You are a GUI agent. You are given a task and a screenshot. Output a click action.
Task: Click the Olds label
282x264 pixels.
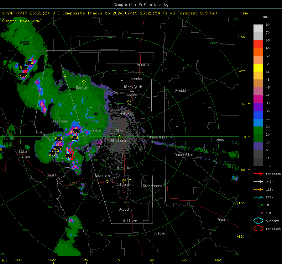(119, 131)
